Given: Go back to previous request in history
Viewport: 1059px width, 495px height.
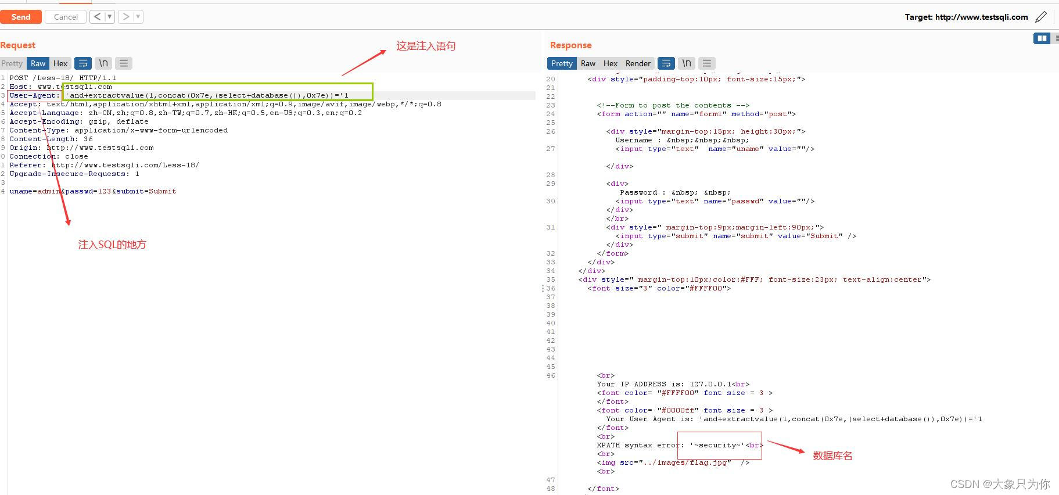Looking at the screenshot, I should pos(98,17).
